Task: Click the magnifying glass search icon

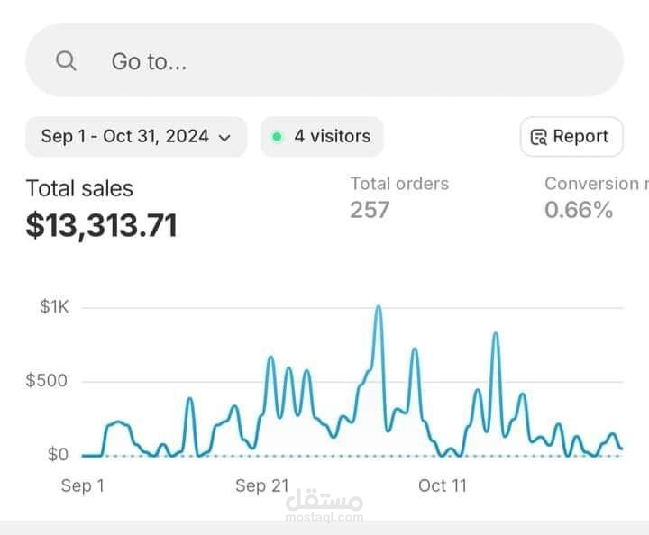Action: [66, 61]
